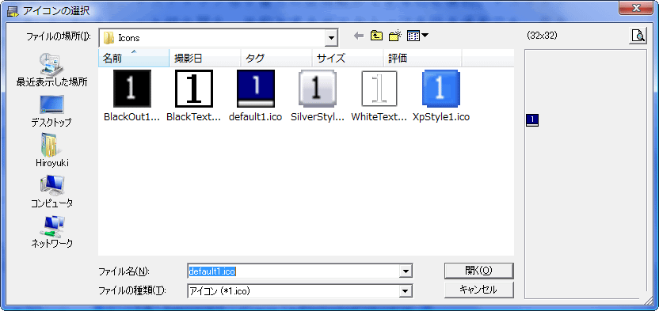Sort by the 撮影日 column header
This screenshot has height=311, width=659.
click(x=205, y=59)
